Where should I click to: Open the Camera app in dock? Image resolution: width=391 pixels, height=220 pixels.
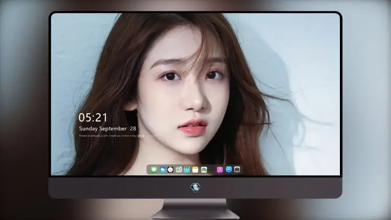(x=237, y=169)
